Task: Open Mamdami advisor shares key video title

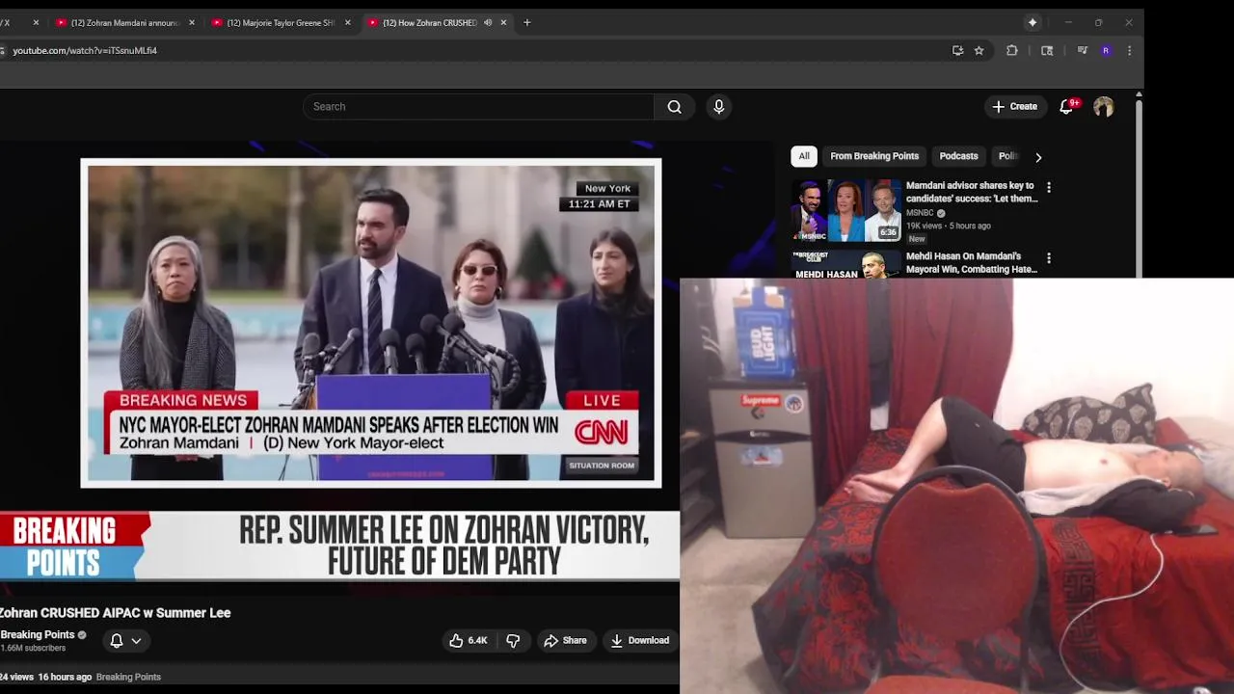Action: [972, 192]
